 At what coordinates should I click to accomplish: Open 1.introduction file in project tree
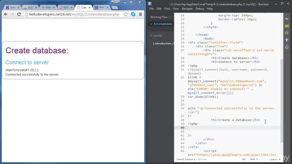coord(163,43)
